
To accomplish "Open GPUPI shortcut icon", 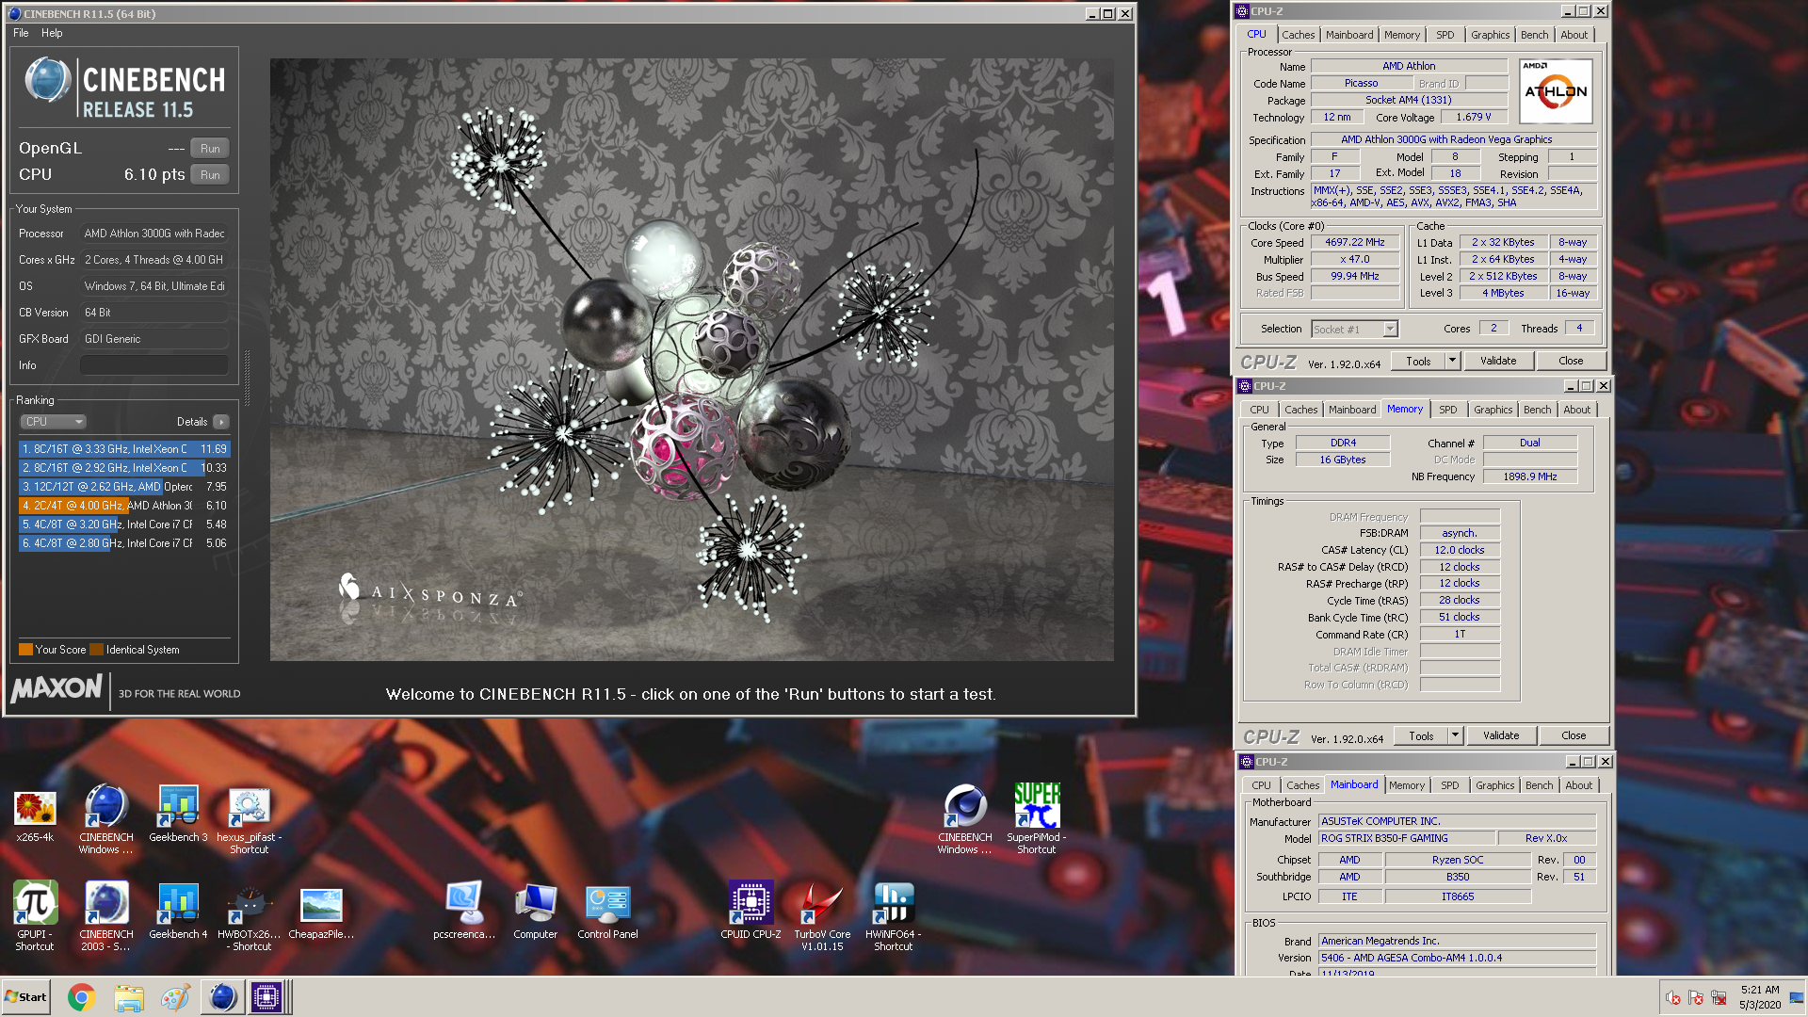I will pos(35,915).
